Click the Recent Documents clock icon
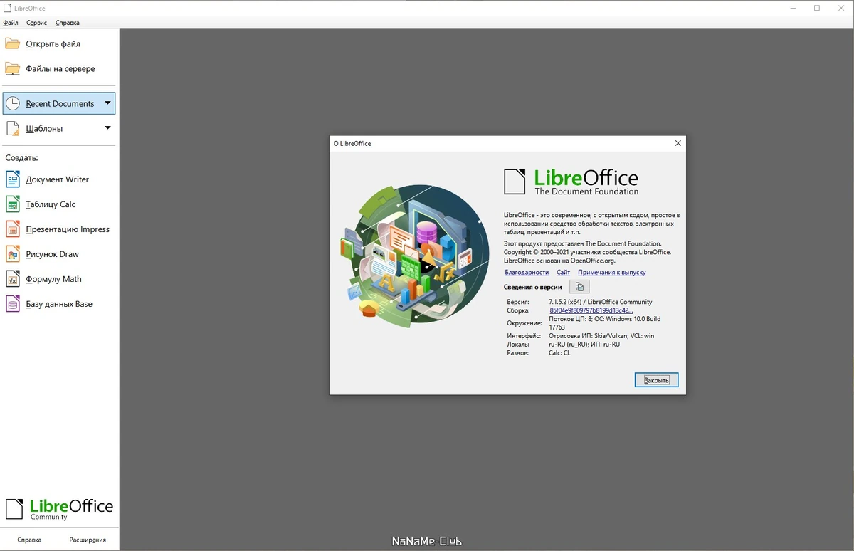 [13, 103]
